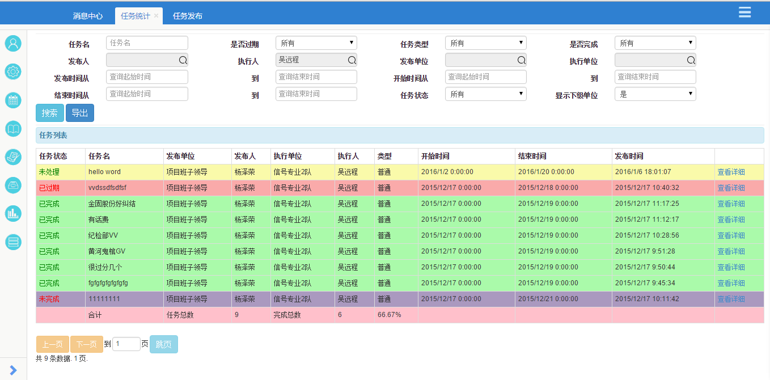Expand the sidebar with bottom-left chevron
This screenshot has height=380, width=770.
point(13,370)
